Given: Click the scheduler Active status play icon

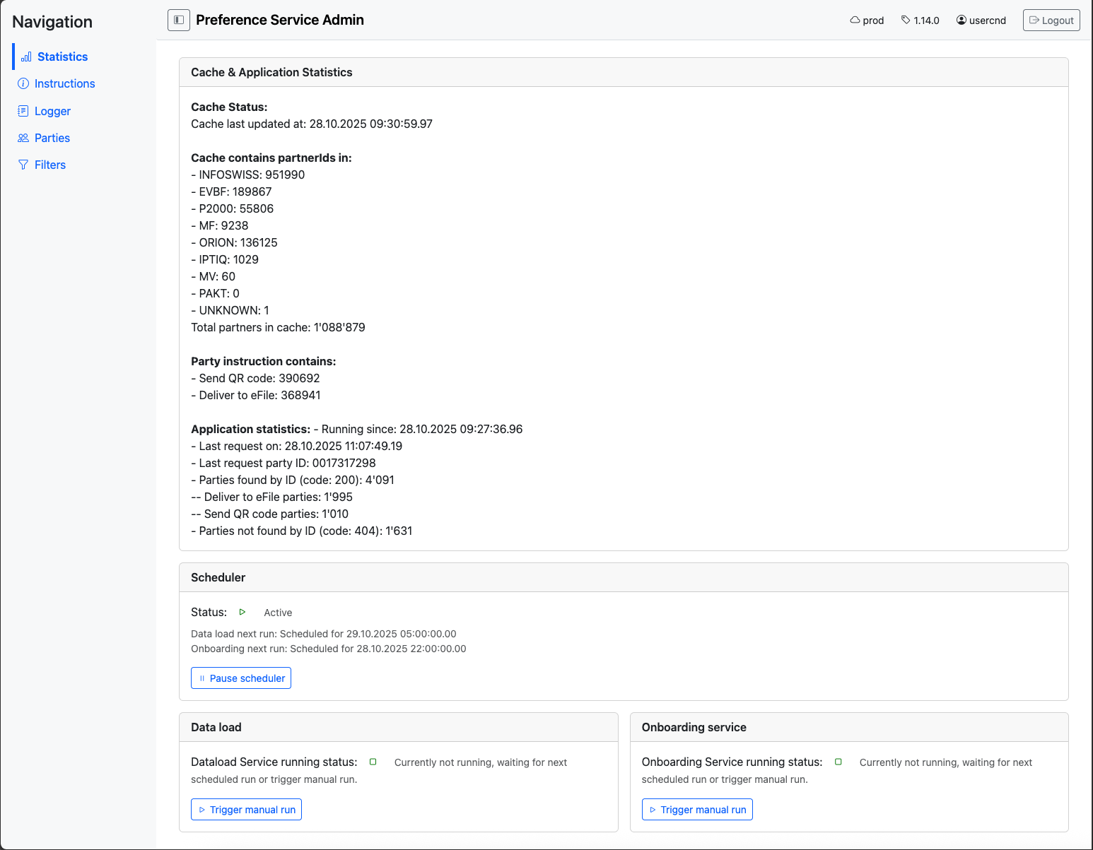Looking at the screenshot, I should (242, 612).
